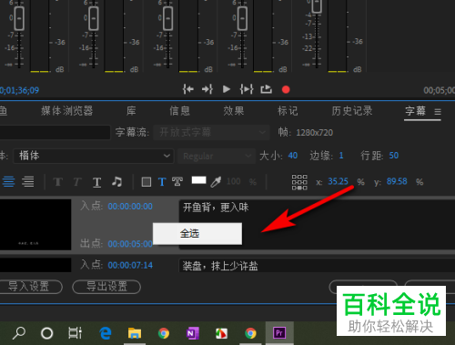Click the red Record button
The height and width of the screenshot is (345, 455).
click(x=286, y=89)
